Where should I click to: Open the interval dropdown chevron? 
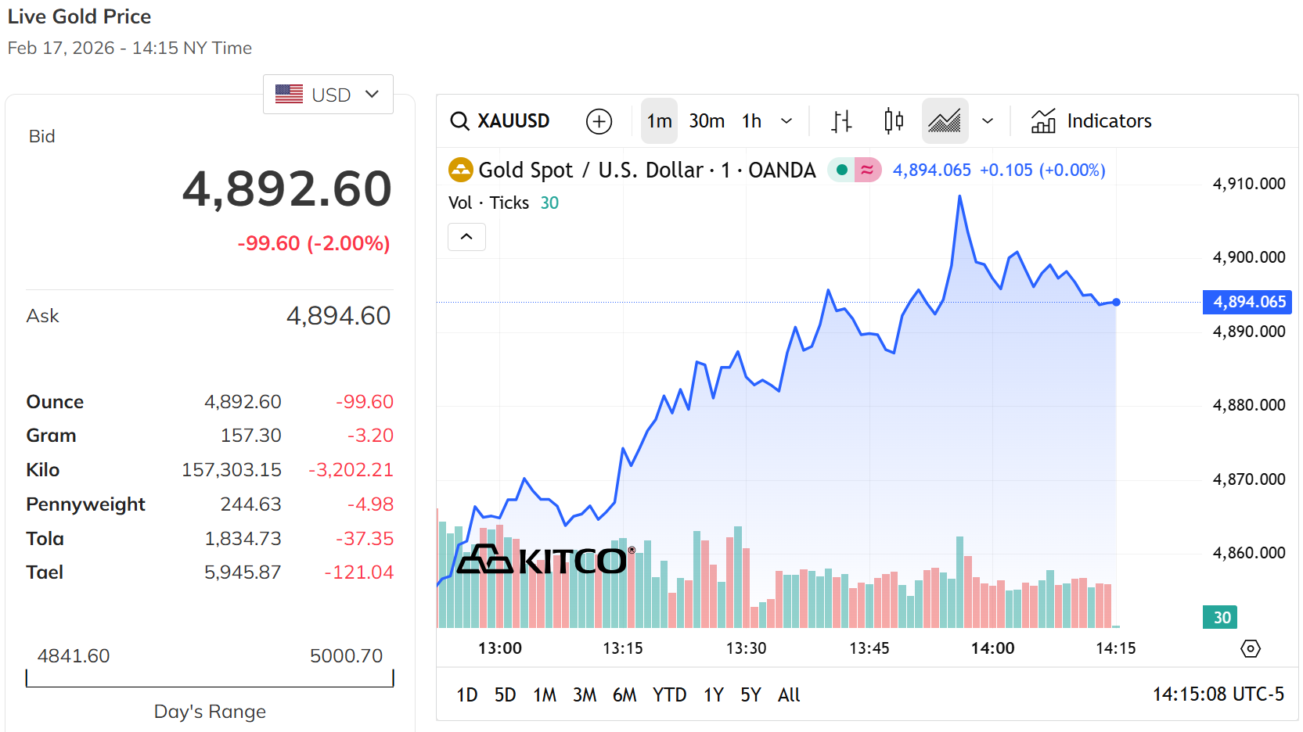click(786, 120)
